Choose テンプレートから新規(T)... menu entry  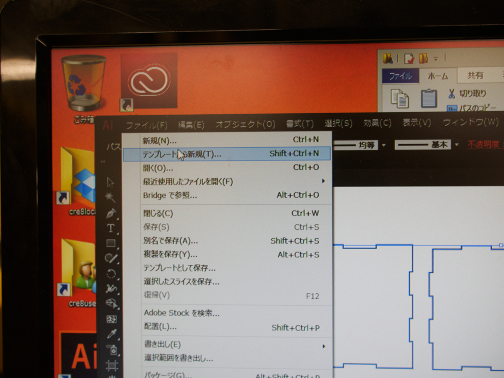[x=226, y=154]
